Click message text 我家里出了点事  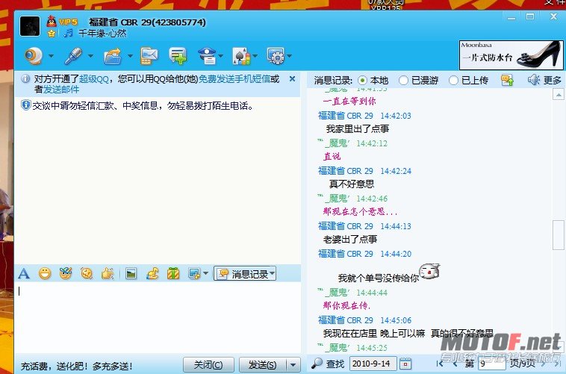pyautogui.click(x=358, y=129)
